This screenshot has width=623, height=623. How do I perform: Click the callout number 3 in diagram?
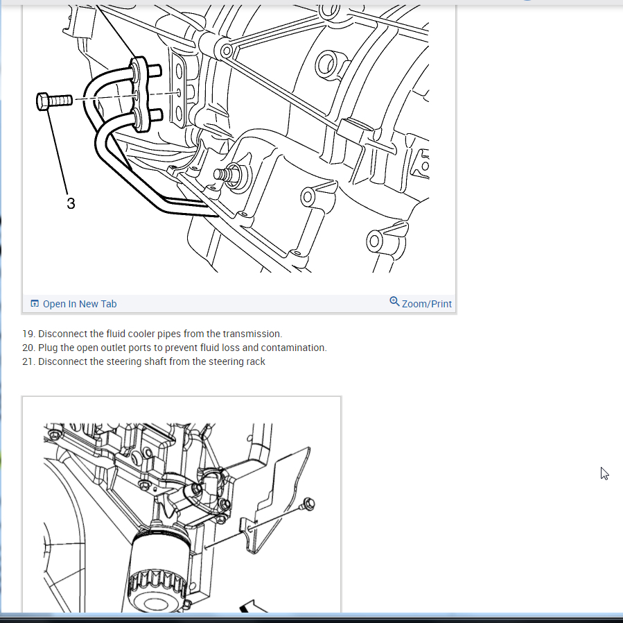pyautogui.click(x=71, y=204)
